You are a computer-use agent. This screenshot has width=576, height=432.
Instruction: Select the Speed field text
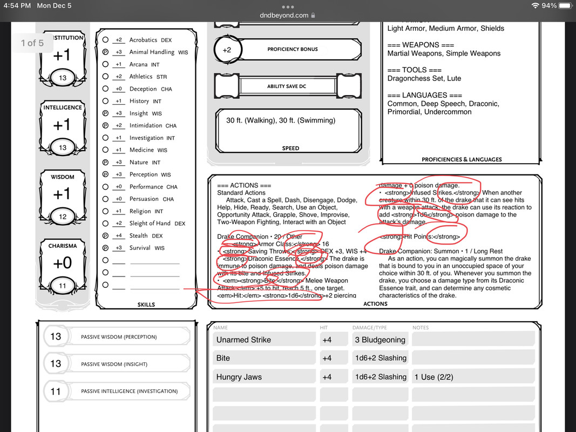pos(281,120)
